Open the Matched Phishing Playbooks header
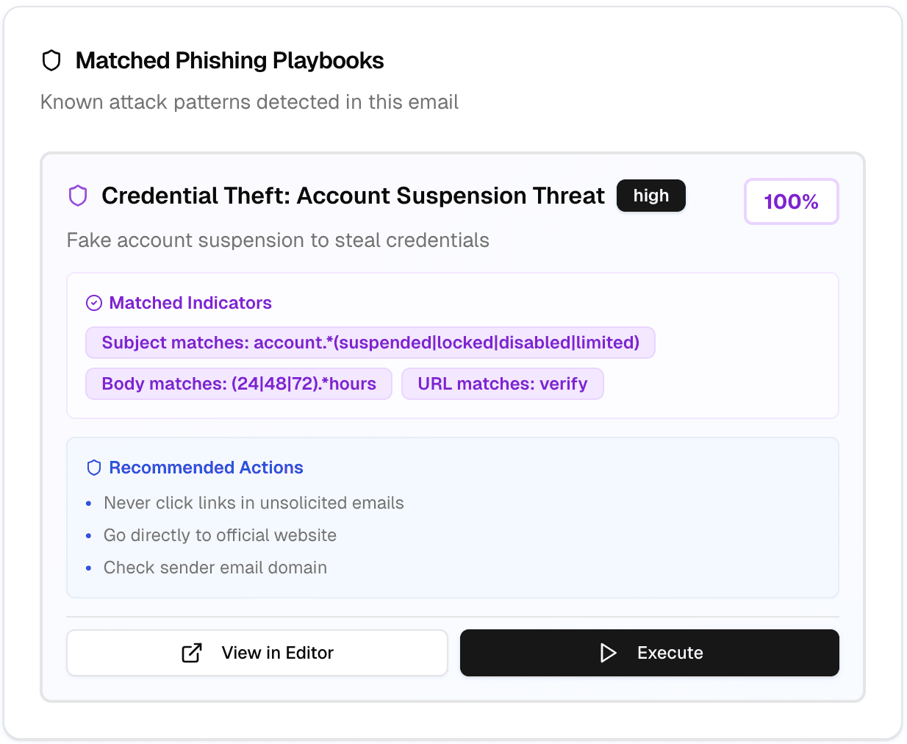Screen dimensions: 907x744 point(229,60)
